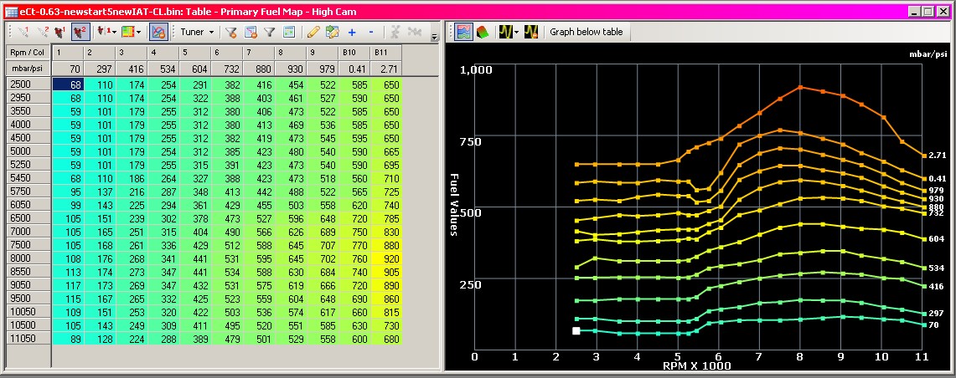Toggle the 2D line graph view
Image resolution: width=956 pixels, height=378 pixels.
coord(462,33)
